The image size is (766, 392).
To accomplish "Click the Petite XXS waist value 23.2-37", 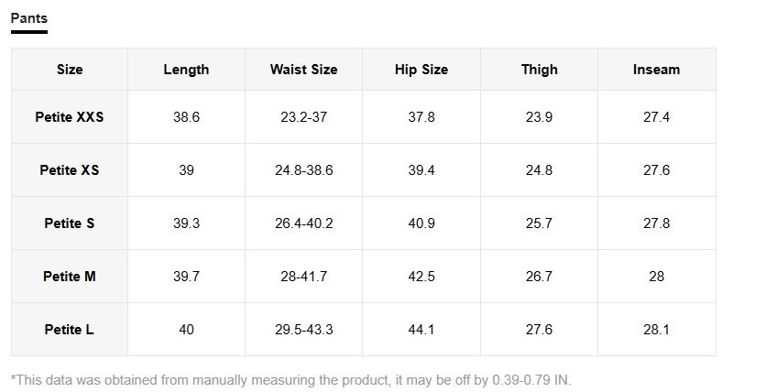I will point(303,117).
